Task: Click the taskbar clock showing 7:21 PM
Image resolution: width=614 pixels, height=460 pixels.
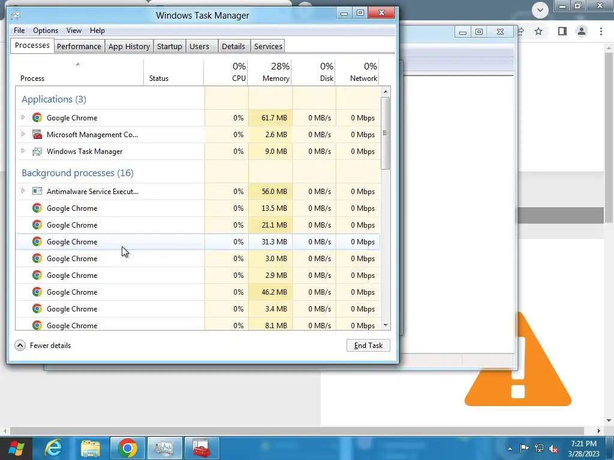Action: pyautogui.click(x=583, y=448)
